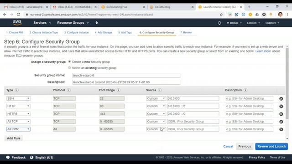Click the Add Rule button

(13, 138)
